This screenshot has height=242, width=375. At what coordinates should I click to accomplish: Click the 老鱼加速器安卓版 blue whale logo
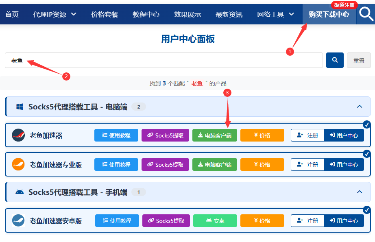click(18, 220)
